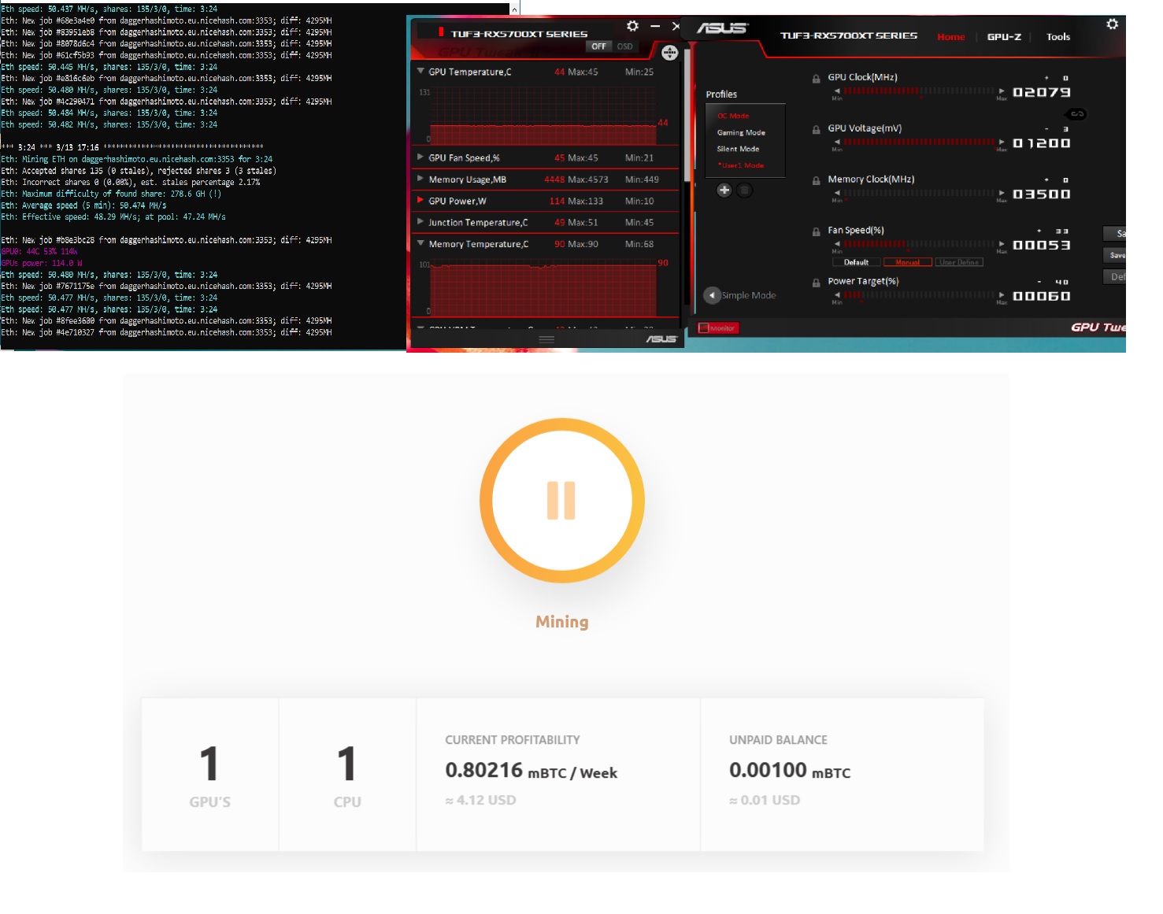Decrease Fan Speed with left arrow
1163x914 pixels.
coord(837,244)
